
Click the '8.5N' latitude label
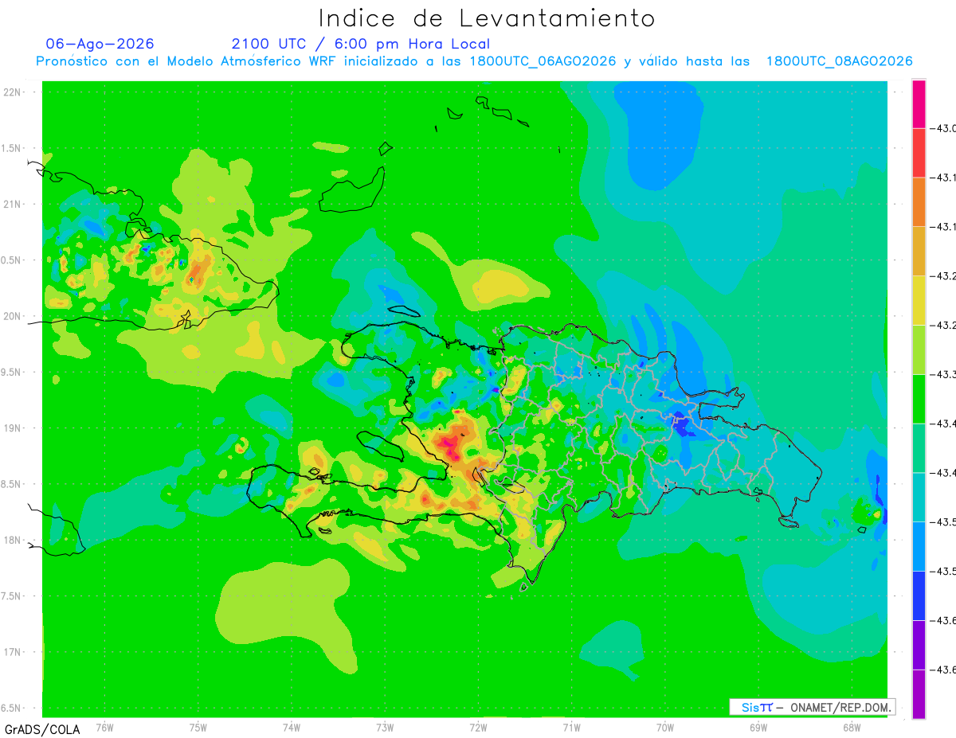click(11, 484)
